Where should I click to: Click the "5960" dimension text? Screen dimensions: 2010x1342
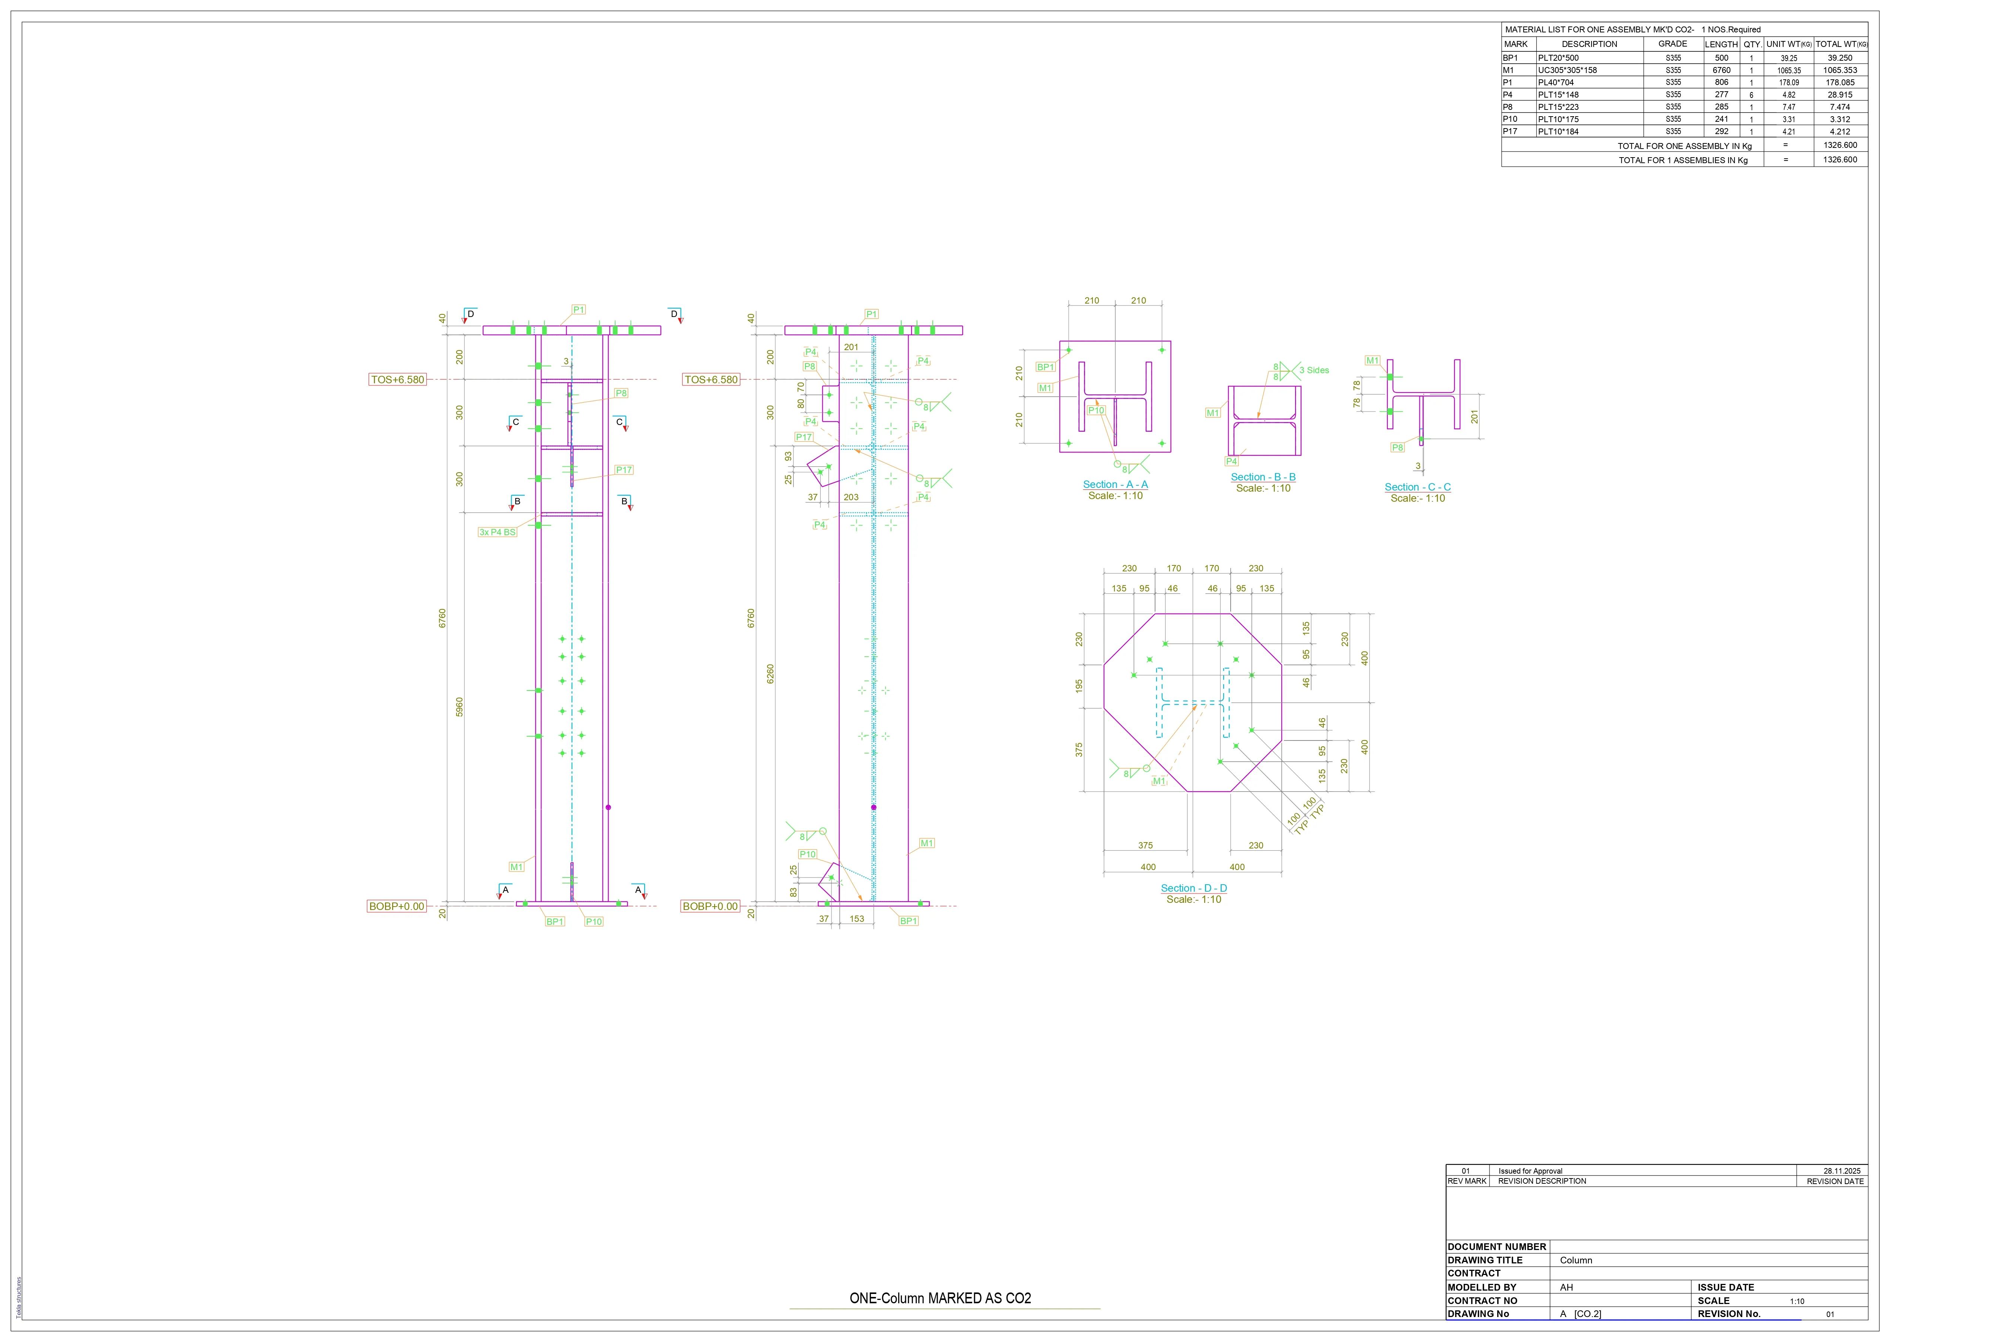pyautogui.click(x=459, y=707)
